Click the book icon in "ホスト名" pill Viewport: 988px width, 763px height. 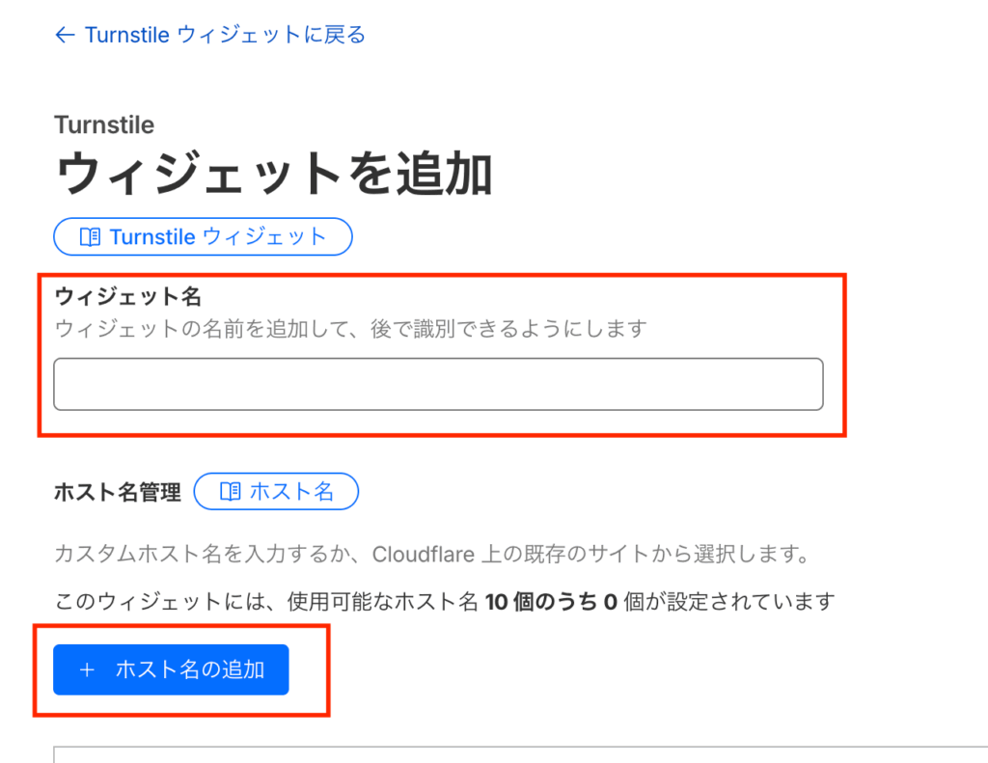(230, 492)
